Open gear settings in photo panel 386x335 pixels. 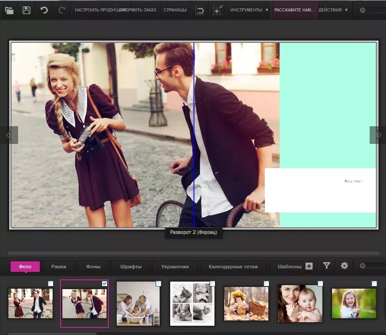pos(344,266)
